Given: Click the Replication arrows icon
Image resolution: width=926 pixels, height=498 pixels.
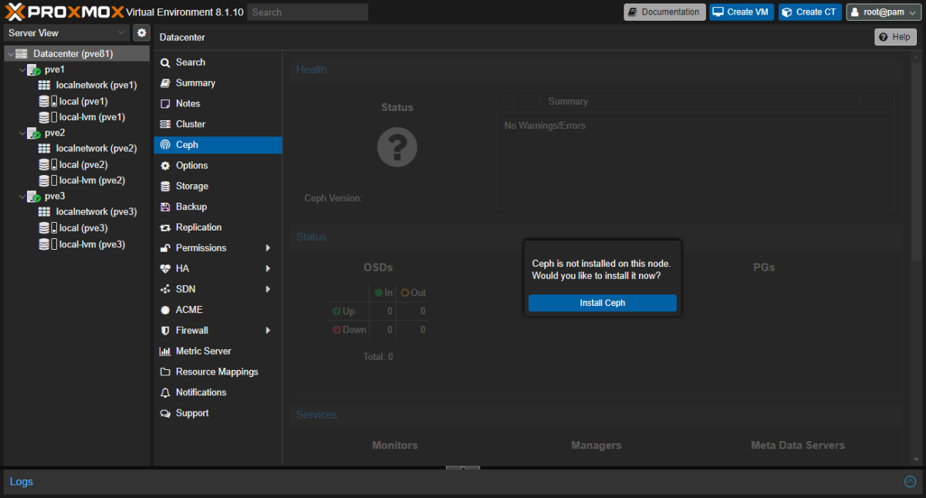Looking at the screenshot, I should click(165, 227).
